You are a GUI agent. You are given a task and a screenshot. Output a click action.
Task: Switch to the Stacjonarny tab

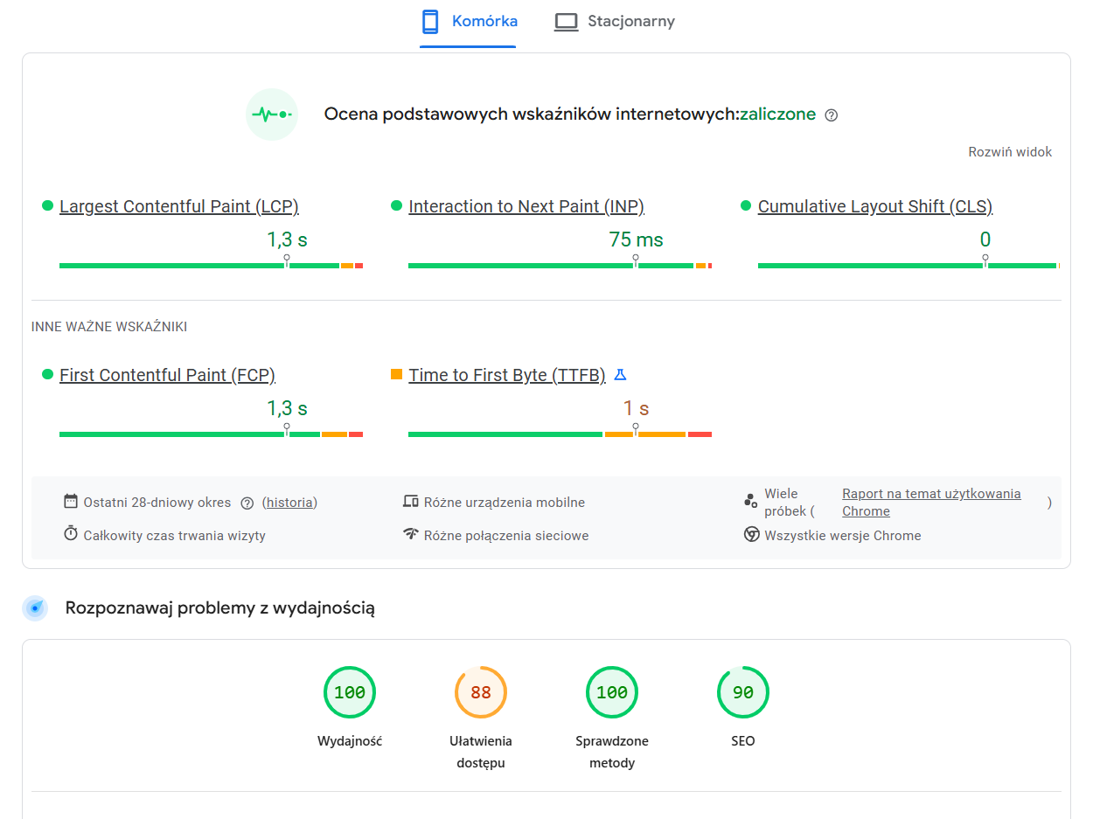[615, 22]
